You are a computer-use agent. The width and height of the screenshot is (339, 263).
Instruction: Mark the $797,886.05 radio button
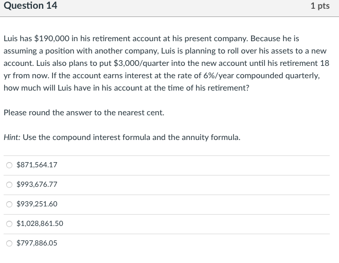point(9,243)
